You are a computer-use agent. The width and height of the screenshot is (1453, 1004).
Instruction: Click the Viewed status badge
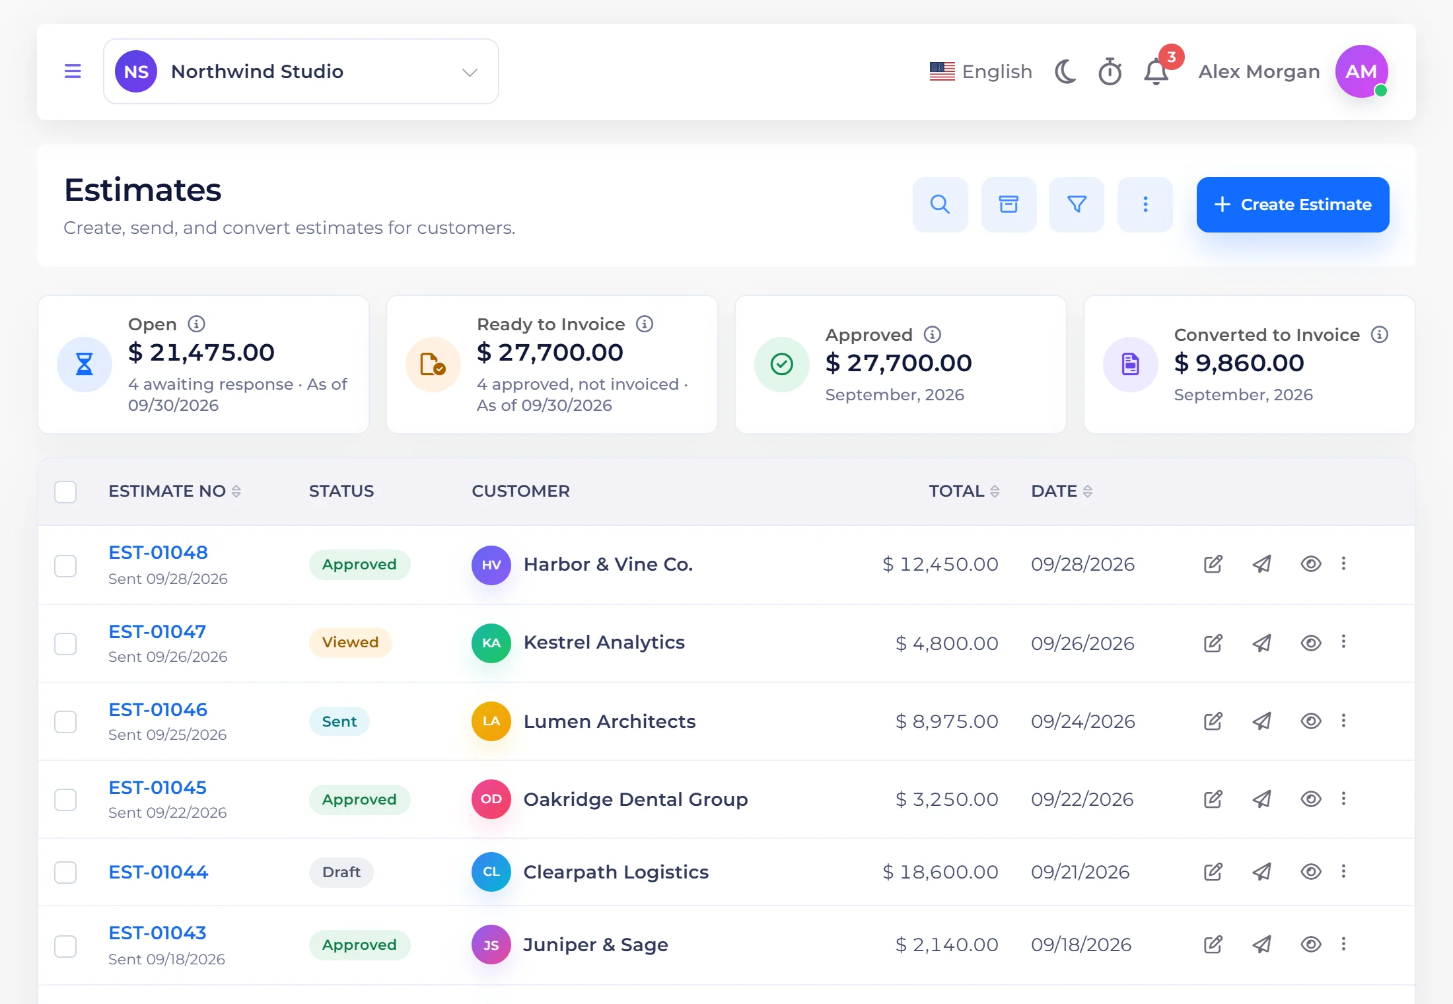click(x=350, y=642)
